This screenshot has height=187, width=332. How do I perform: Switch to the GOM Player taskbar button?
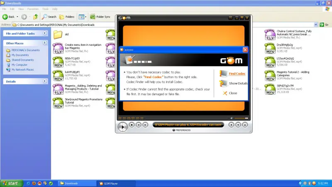tap(116, 183)
